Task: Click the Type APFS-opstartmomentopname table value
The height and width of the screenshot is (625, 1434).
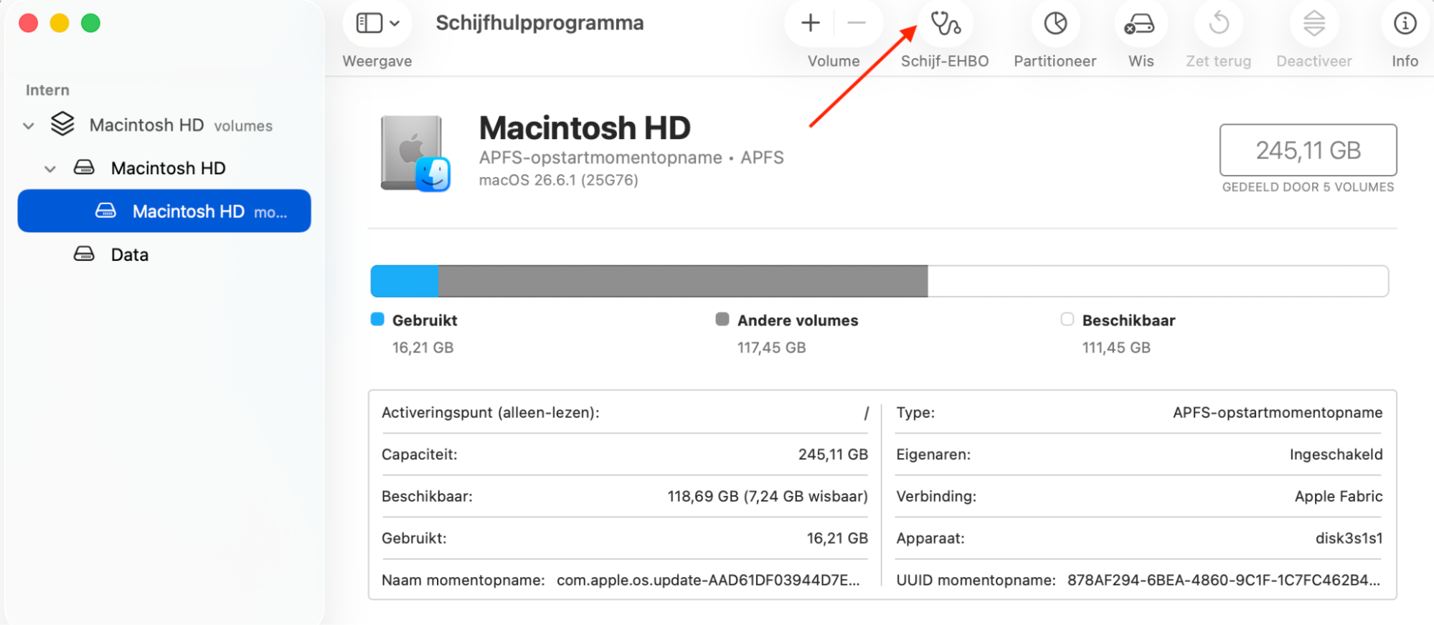Action: (1278, 413)
